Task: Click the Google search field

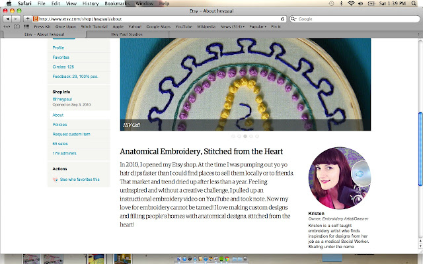Action: tap(355, 19)
